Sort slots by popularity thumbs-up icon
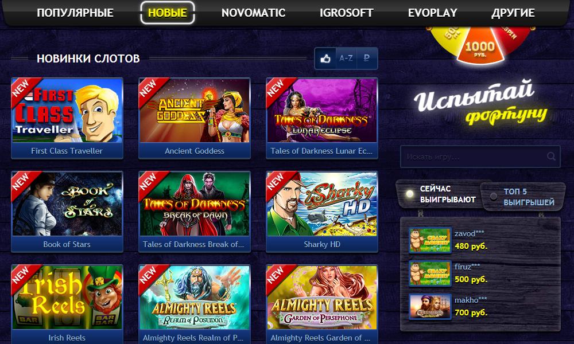This screenshot has height=344, width=574. click(x=325, y=58)
